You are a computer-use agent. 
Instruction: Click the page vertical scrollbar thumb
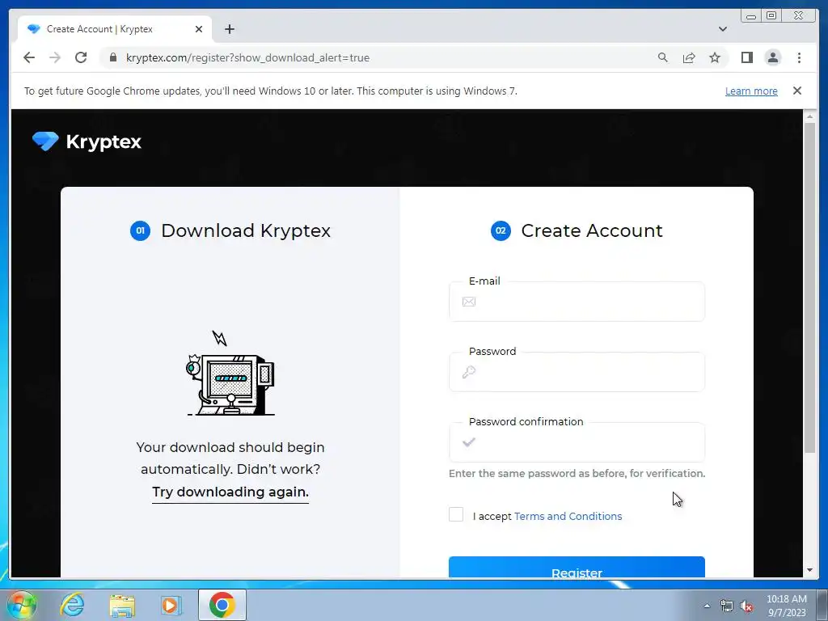[809, 287]
